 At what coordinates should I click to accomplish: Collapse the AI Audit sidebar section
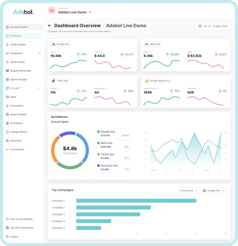pyautogui.click(x=40, y=88)
